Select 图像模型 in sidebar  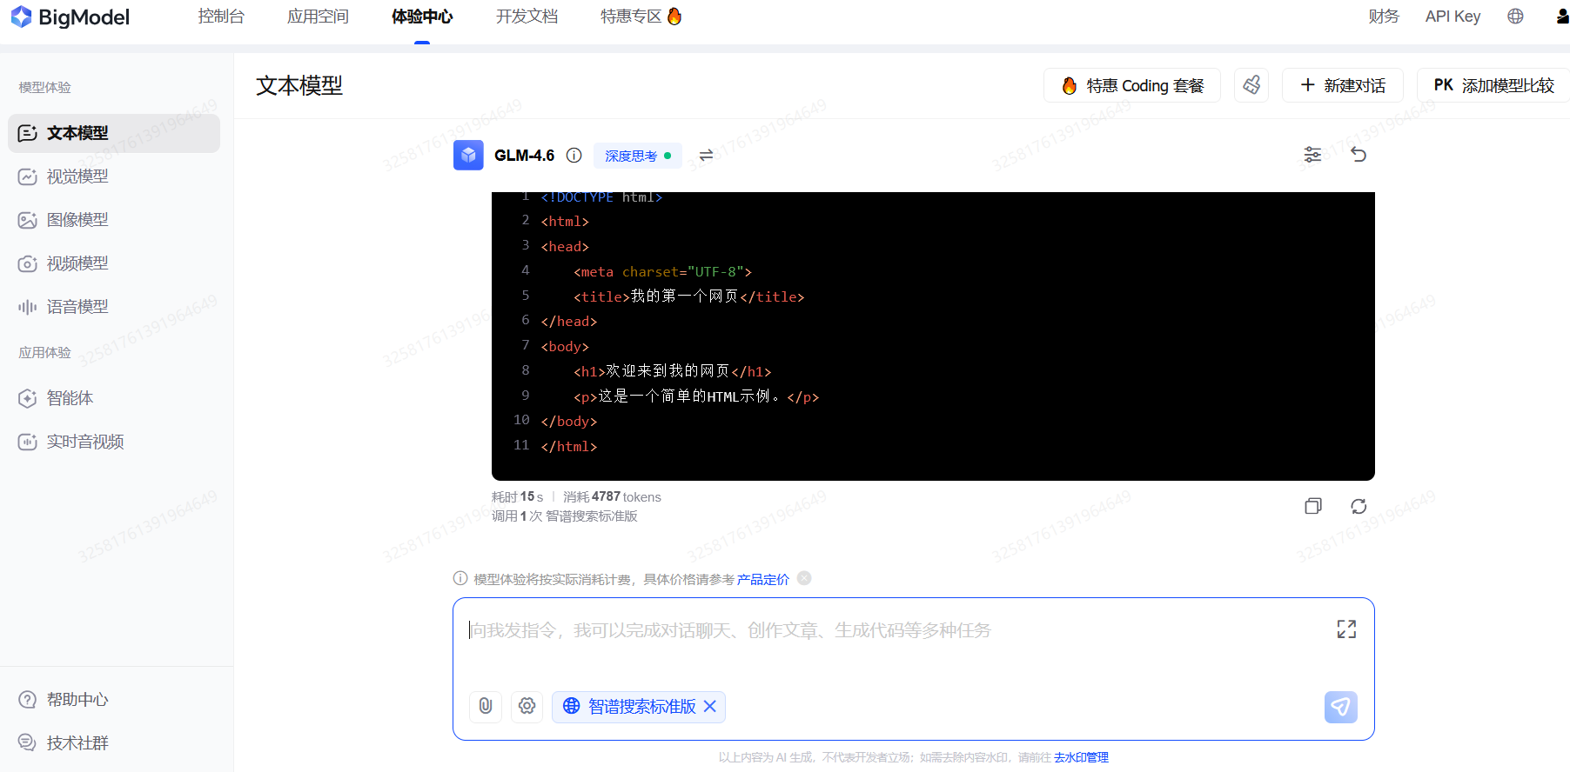pyautogui.click(x=114, y=220)
